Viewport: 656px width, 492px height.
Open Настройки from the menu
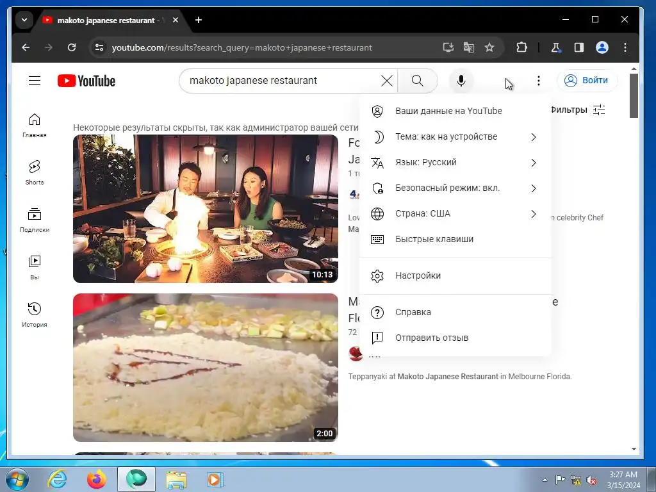[455, 275]
